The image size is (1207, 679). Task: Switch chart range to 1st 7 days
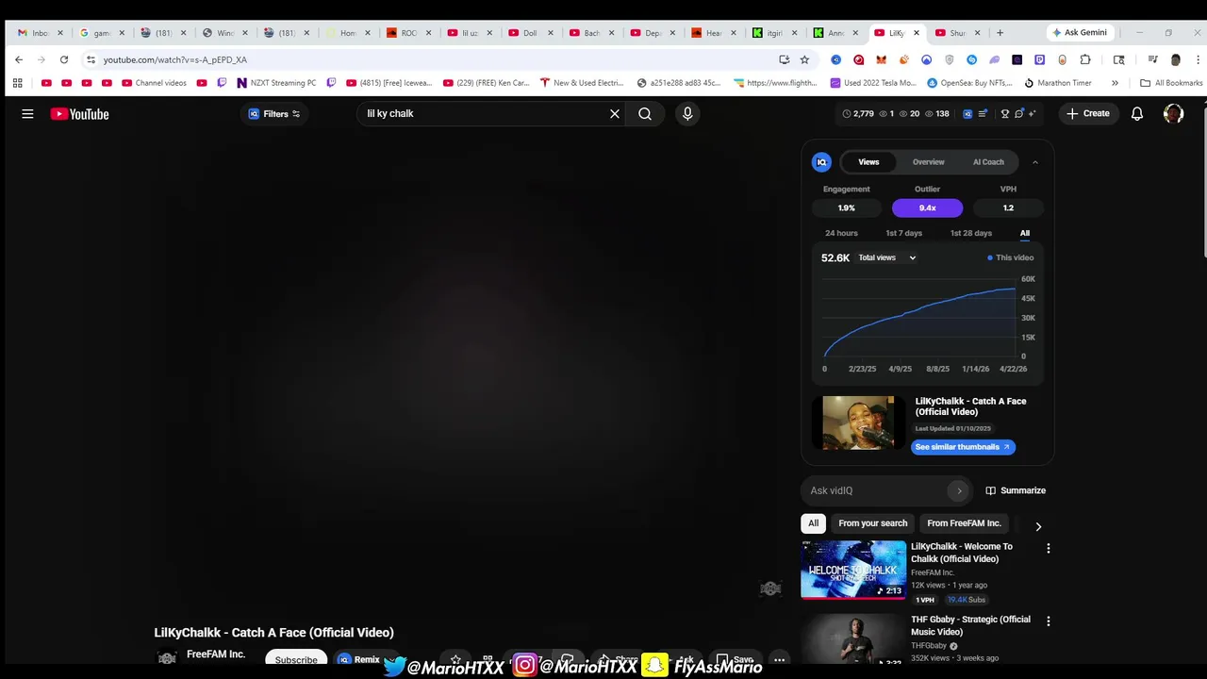[x=903, y=233]
